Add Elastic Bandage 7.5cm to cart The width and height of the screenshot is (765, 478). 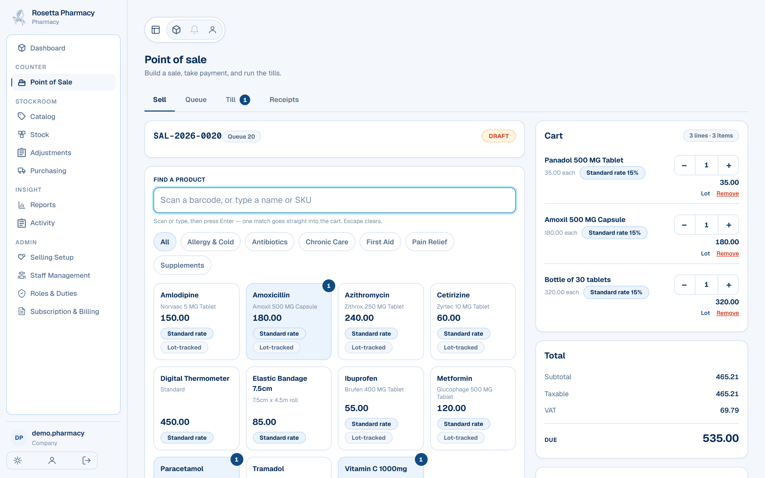289,408
